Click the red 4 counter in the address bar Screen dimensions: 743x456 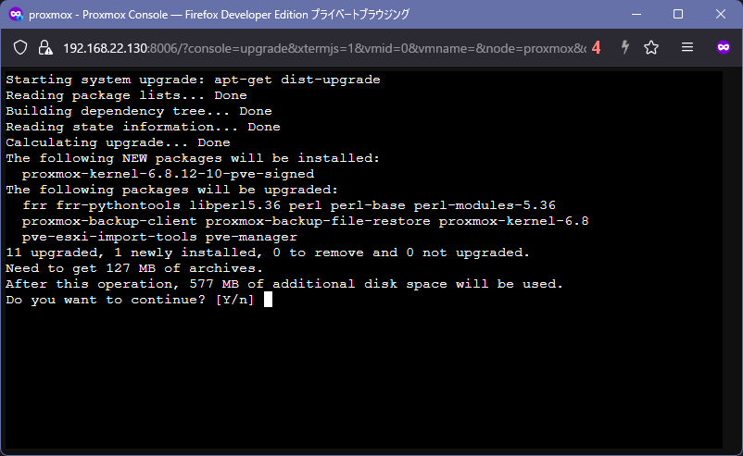(596, 47)
